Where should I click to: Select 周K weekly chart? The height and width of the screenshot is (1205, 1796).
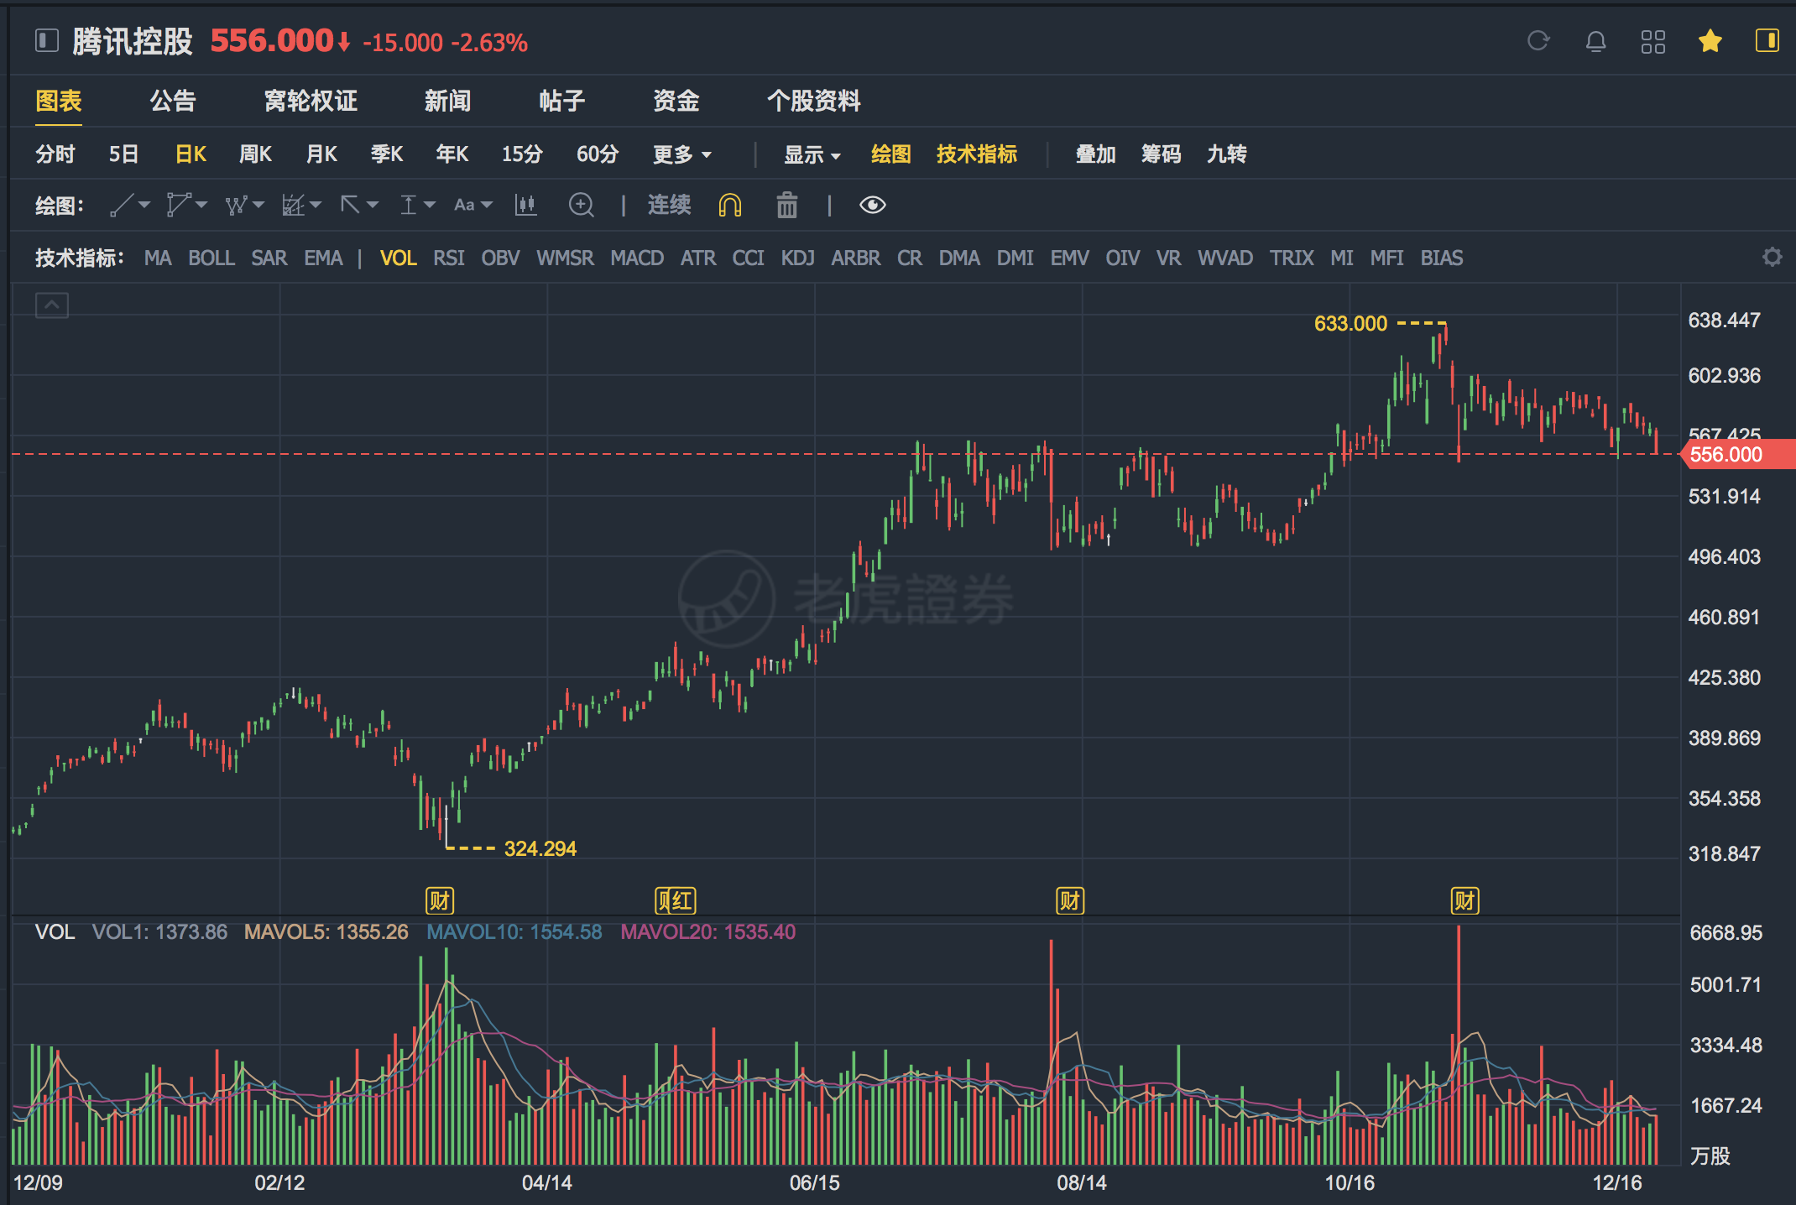255,154
